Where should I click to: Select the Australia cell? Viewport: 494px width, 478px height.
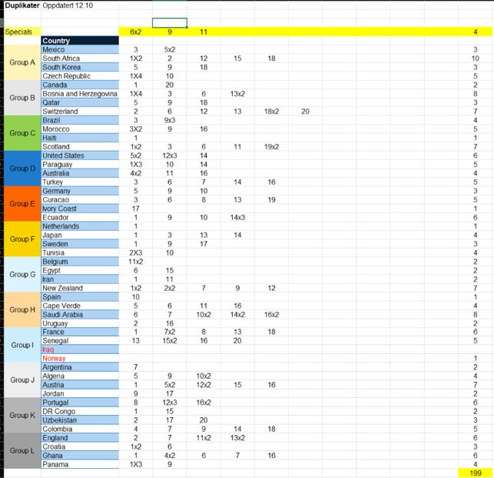[80, 173]
